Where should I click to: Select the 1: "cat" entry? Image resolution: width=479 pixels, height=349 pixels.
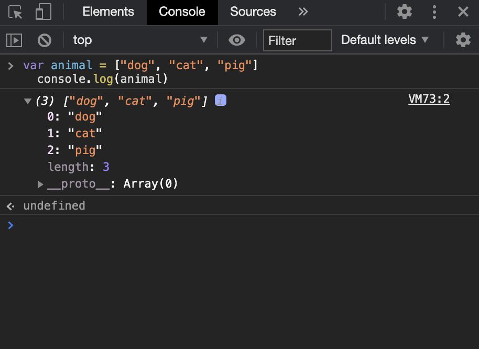74,134
